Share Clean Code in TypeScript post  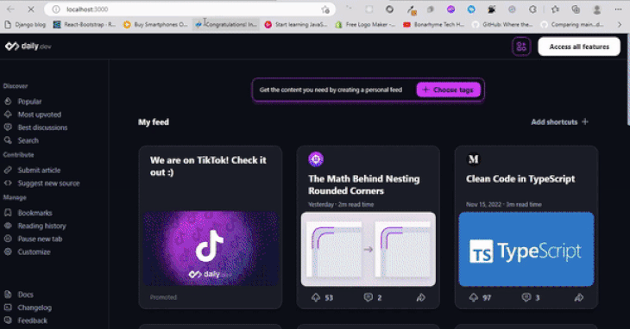578,298
